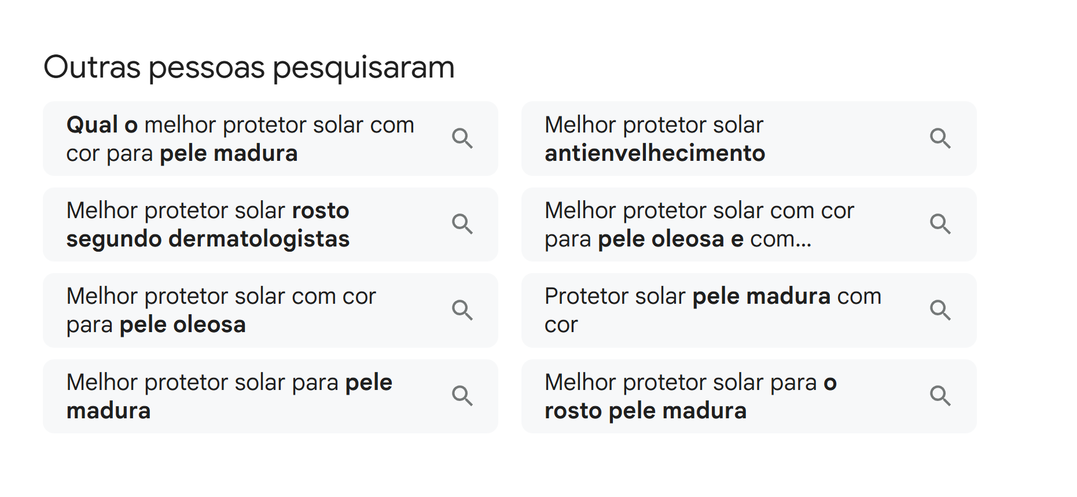Image resolution: width=1077 pixels, height=497 pixels.
Task: Click the 'Outras pessoas pesquisaram' heading
Action: (x=249, y=67)
